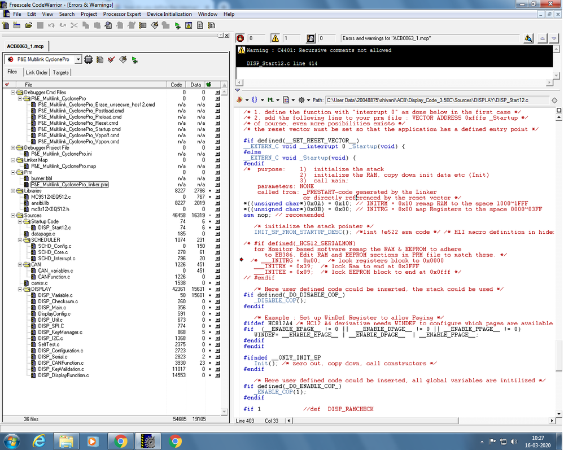Collapse the Libraries group

[13, 191]
